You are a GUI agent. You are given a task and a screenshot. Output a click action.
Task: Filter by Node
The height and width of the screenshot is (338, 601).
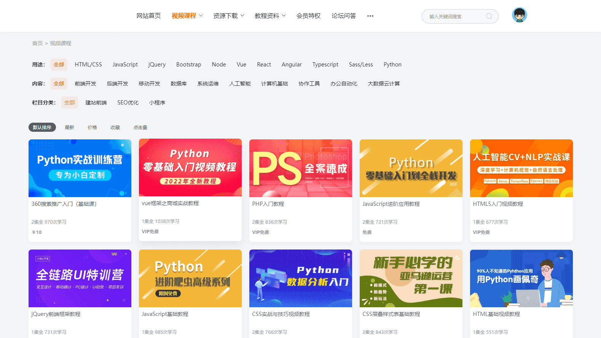tap(219, 65)
